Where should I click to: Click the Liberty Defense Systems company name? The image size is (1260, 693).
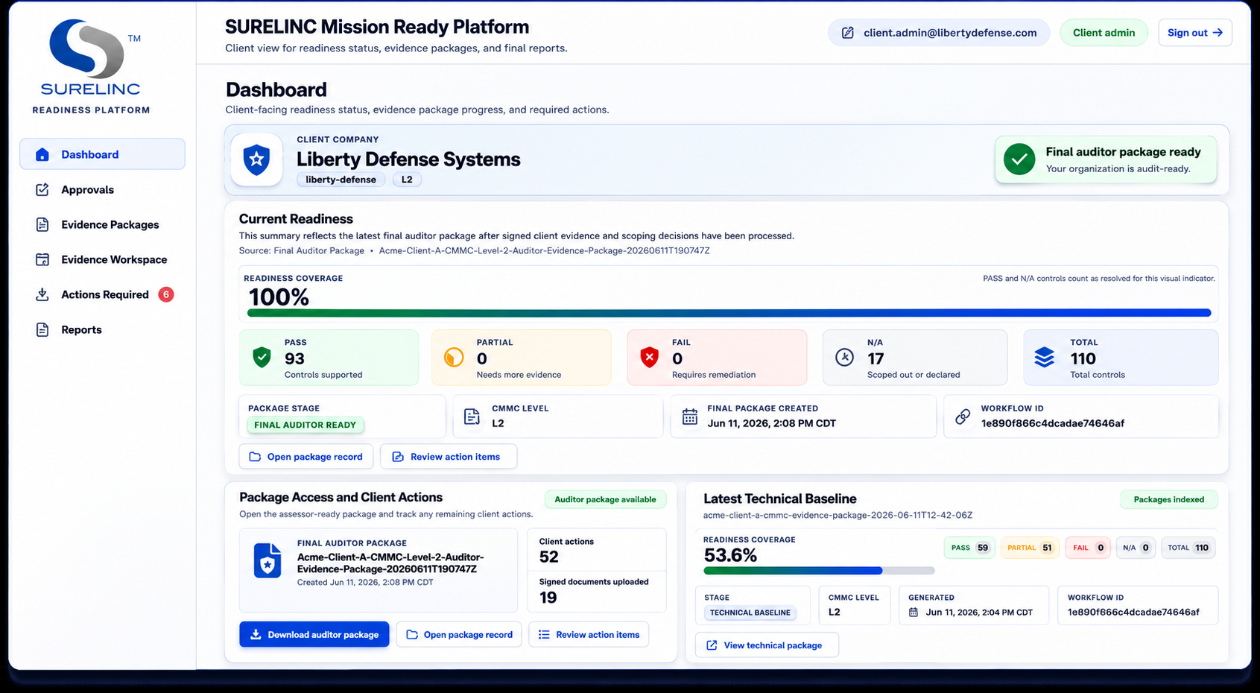(408, 159)
